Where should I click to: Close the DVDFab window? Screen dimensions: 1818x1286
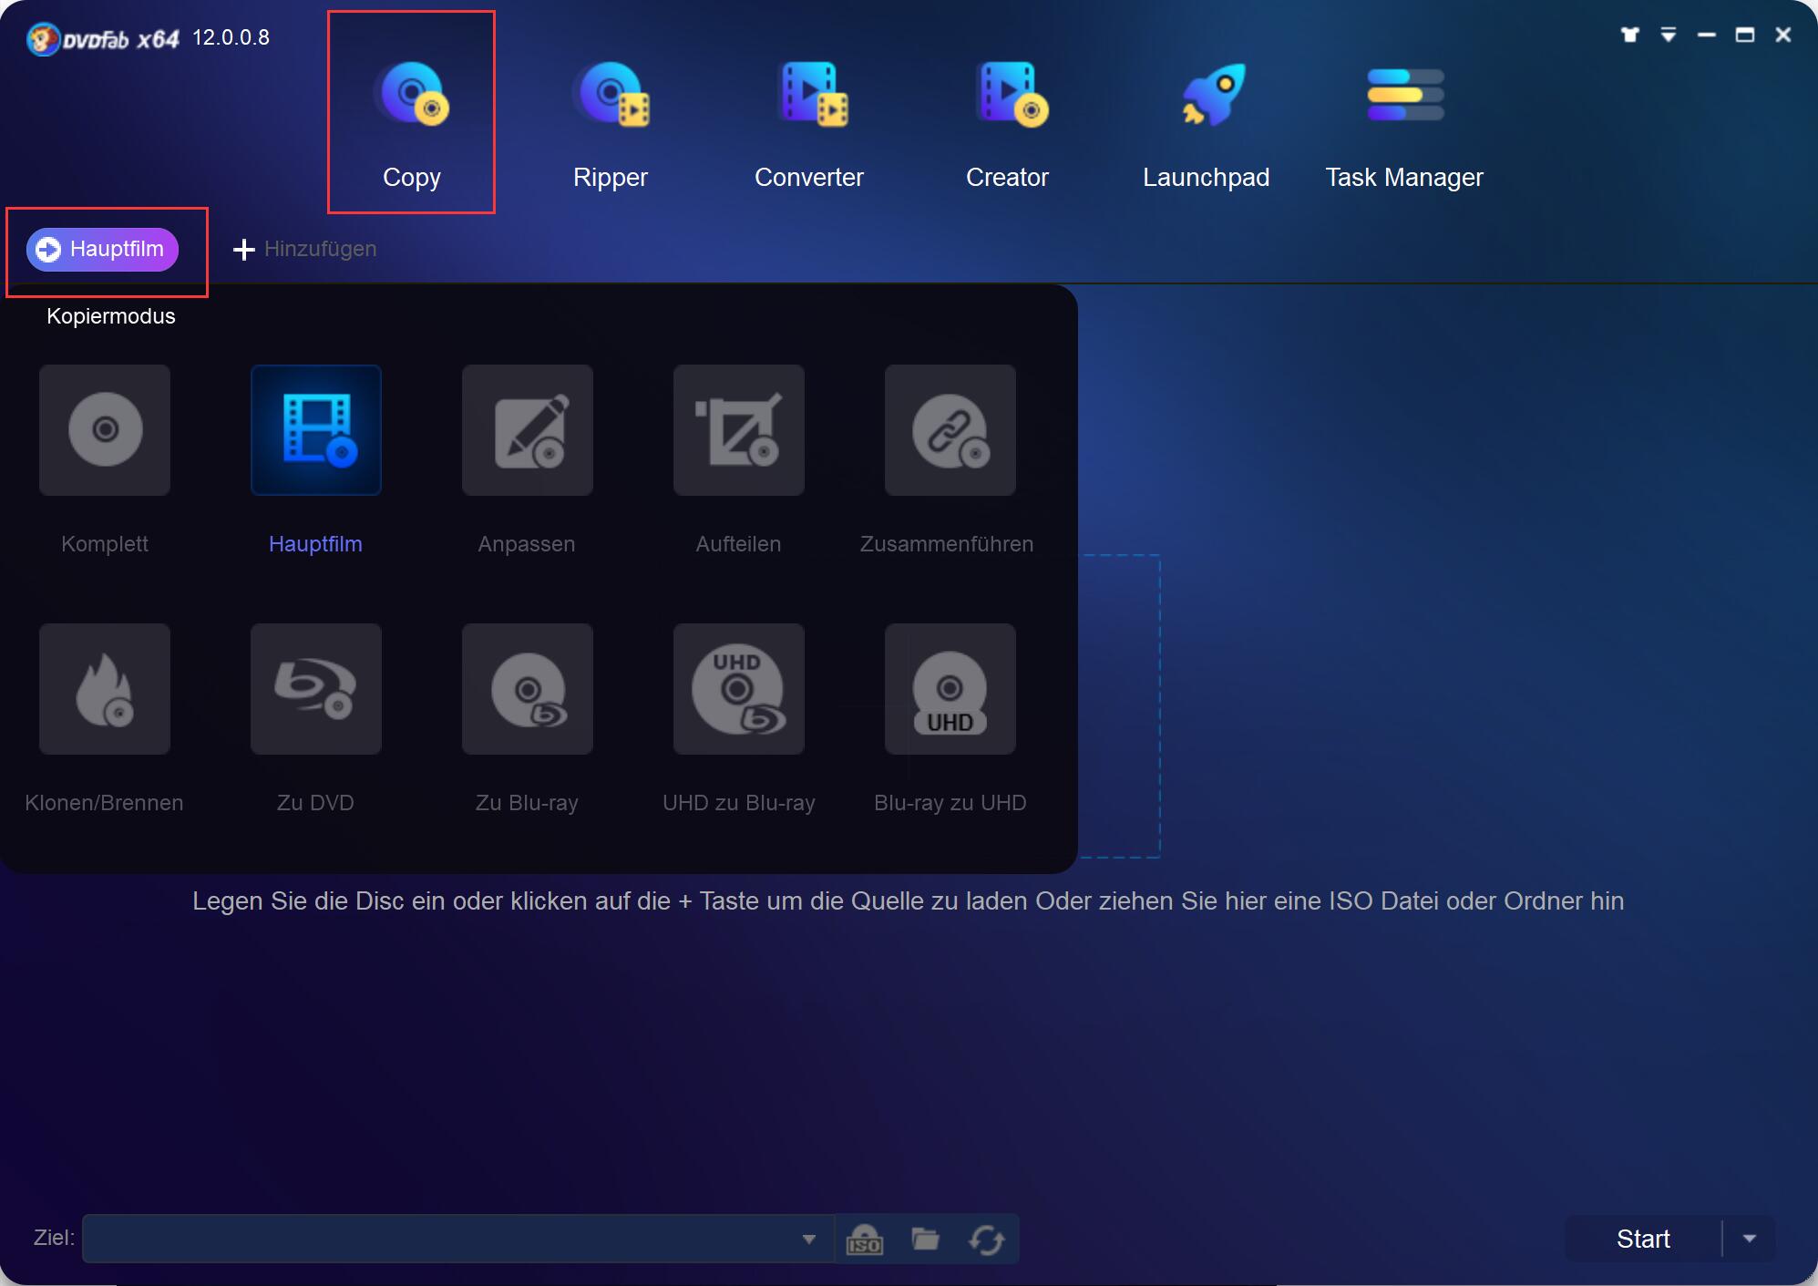(x=1783, y=35)
